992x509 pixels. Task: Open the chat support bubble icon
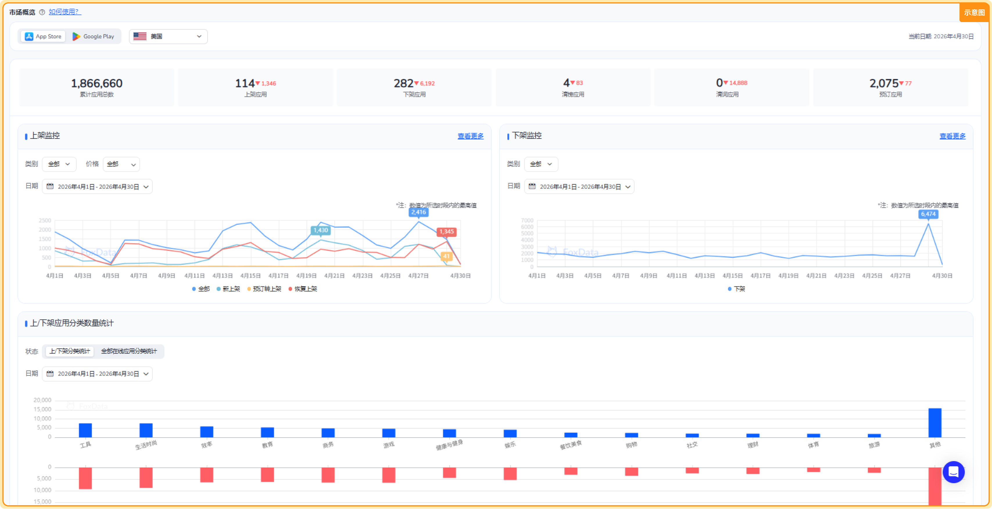(x=953, y=472)
